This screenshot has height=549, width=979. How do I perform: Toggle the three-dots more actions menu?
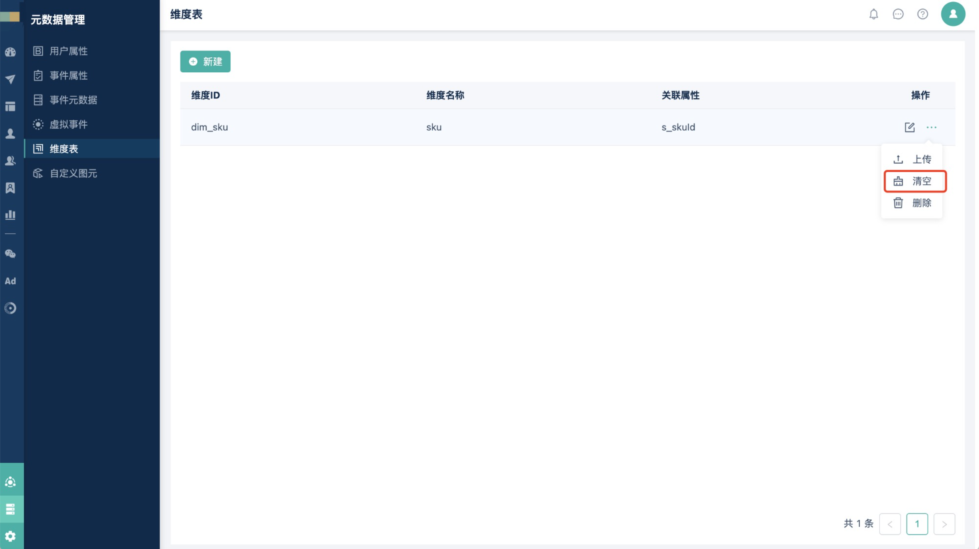pos(931,127)
